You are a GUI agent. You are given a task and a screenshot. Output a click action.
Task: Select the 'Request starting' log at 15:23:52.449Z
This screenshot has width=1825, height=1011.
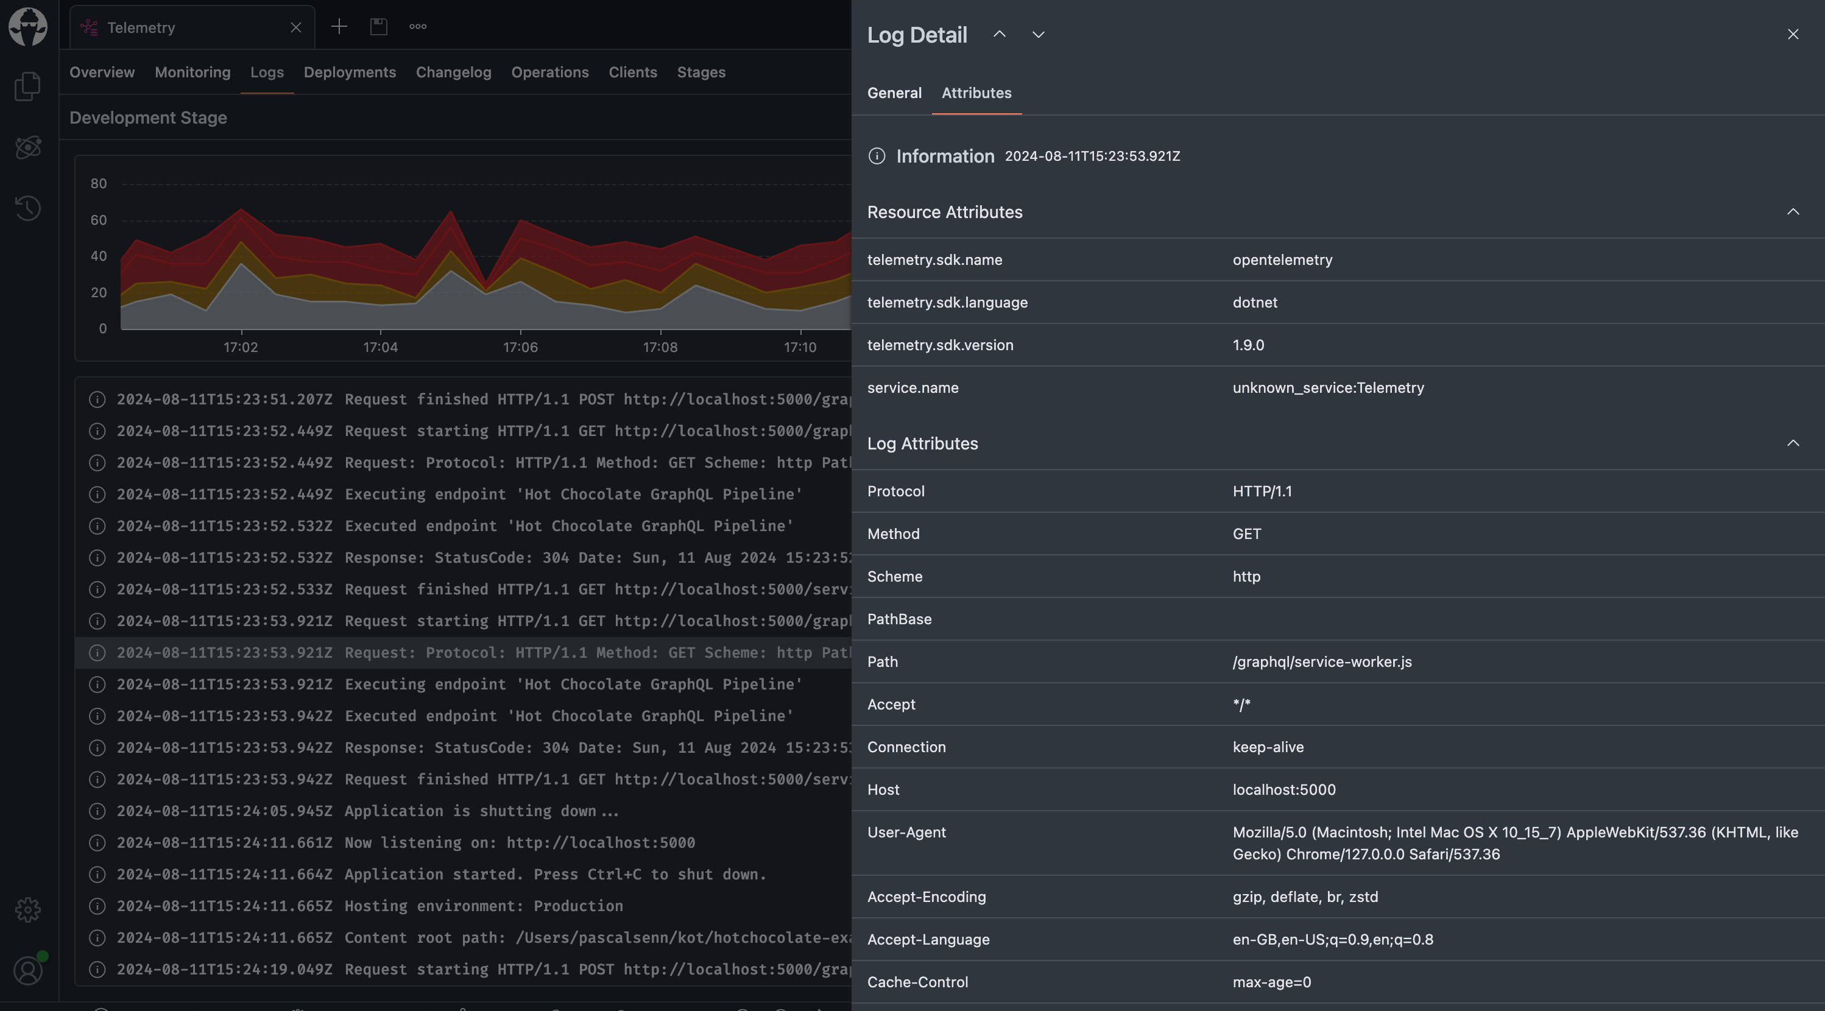[464, 431]
